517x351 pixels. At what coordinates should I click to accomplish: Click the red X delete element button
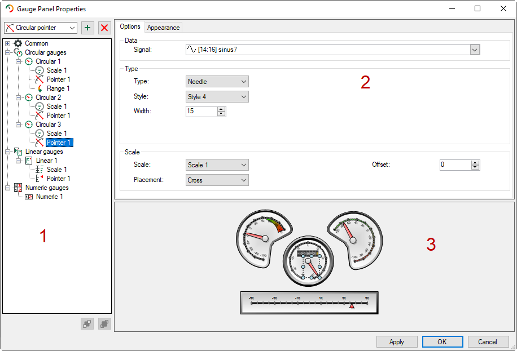(104, 28)
